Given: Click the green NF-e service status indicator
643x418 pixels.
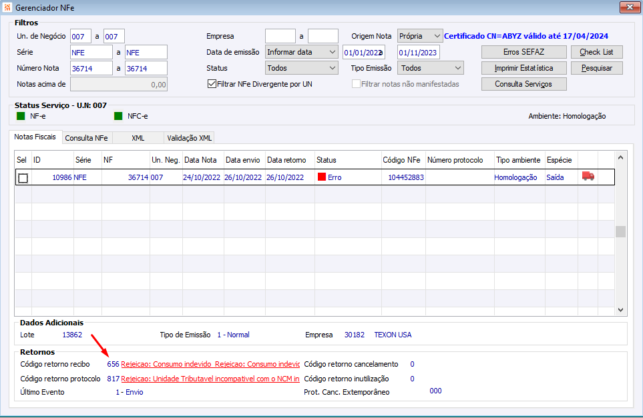Looking at the screenshot, I should point(21,116).
